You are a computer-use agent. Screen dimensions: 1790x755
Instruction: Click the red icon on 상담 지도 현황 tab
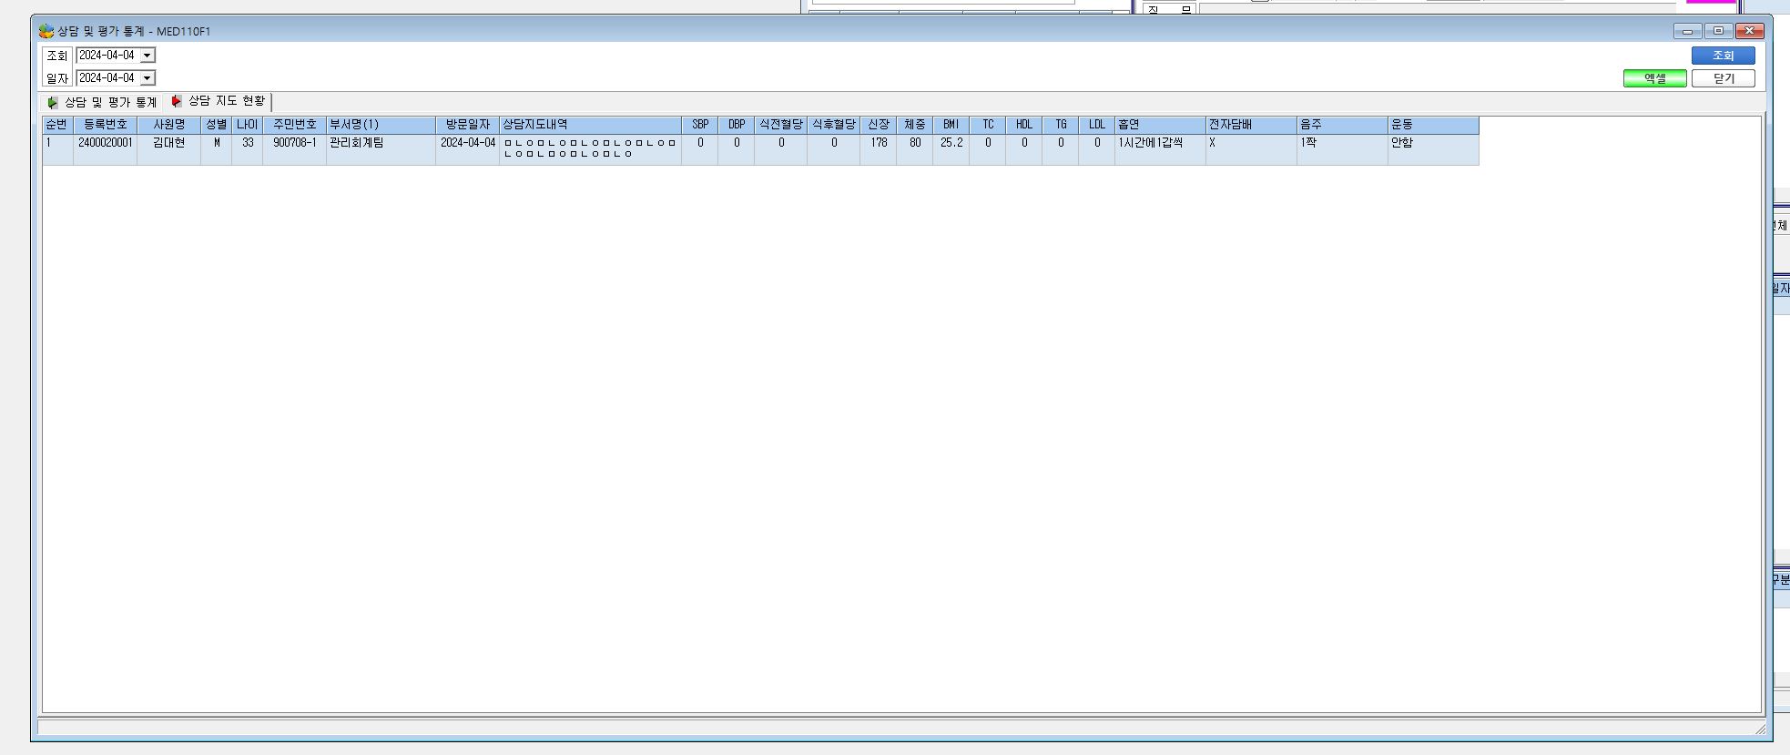[x=177, y=101]
